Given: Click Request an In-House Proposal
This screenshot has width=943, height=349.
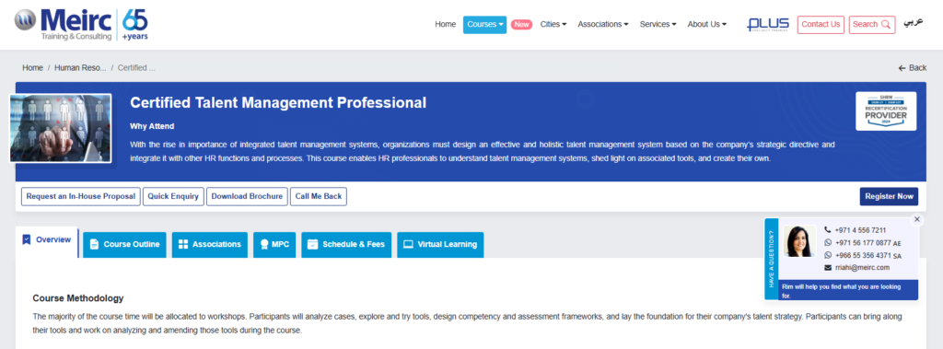Looking at the screenshot, I should click(x=81, y=197).
